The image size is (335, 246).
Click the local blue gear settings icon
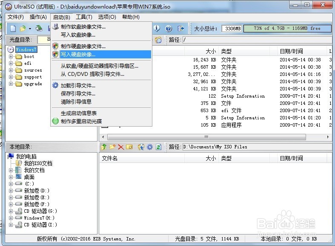tap(150, 147)
